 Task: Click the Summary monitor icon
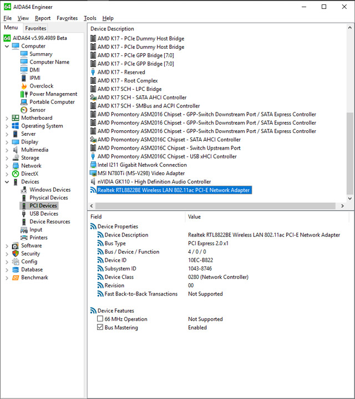(x=24, y=54)
